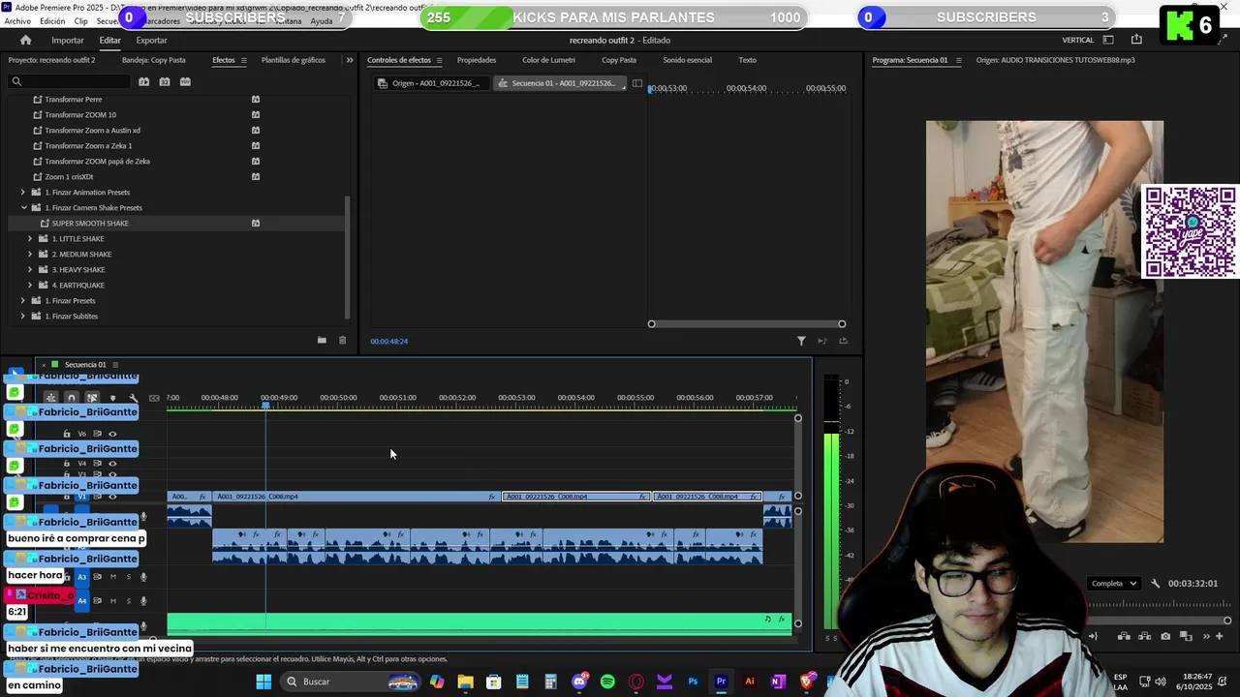The height and width of the screenshot is (697, 1240).
Task: Mute audio track A3
Action: coord(112,577)
